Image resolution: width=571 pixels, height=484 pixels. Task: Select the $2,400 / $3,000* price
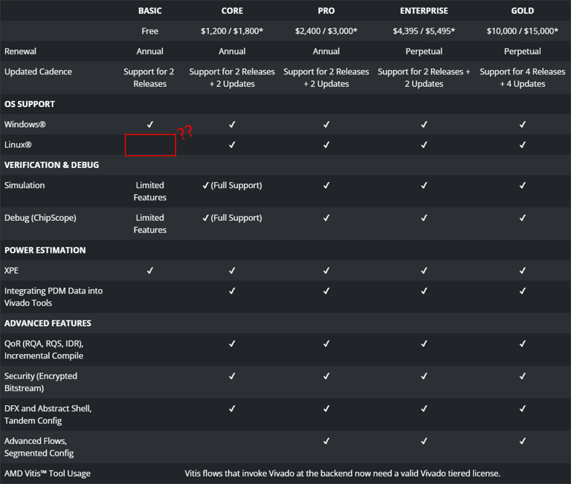326,31
